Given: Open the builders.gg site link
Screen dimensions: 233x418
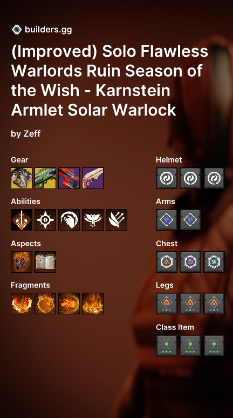Looking at the screenshot, I should click(x=48, y=30).
